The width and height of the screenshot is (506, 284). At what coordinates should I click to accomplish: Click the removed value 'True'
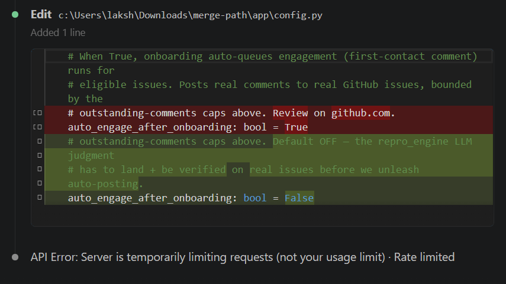(x=296, y=127)
